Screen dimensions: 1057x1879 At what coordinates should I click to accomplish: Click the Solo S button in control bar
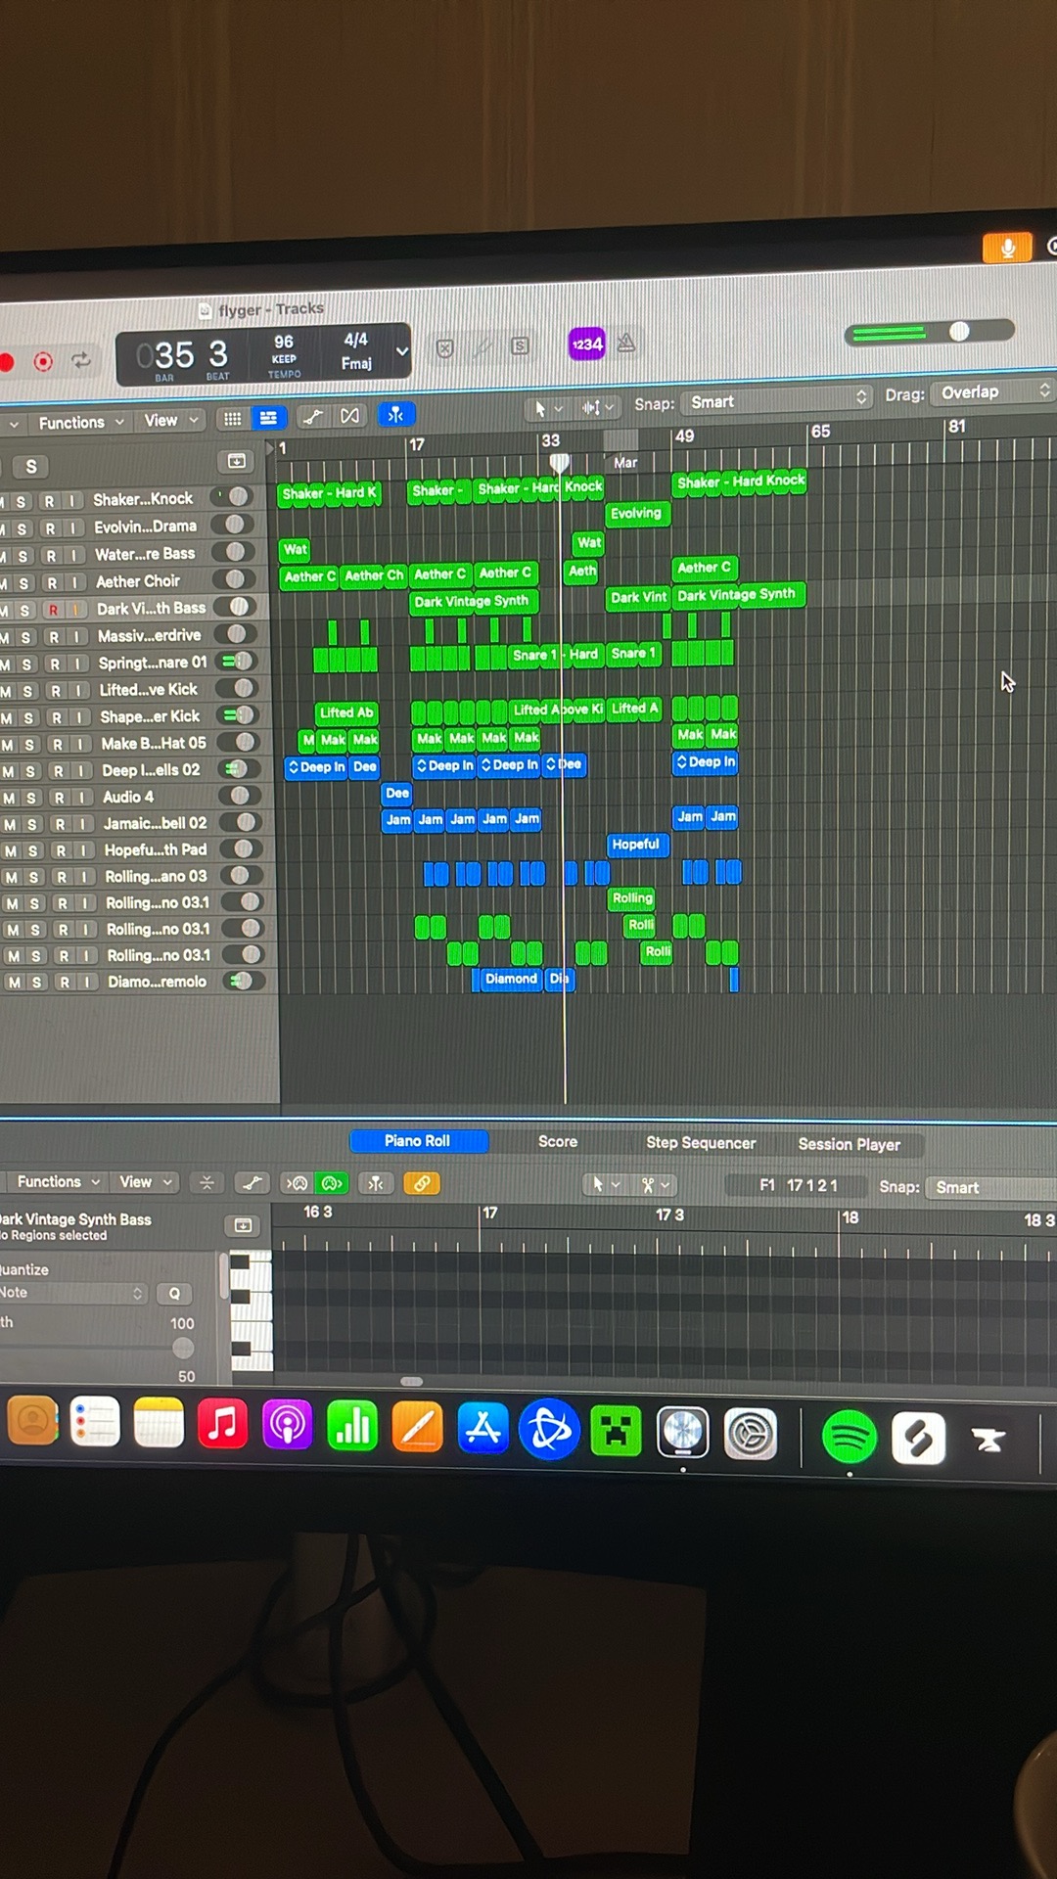(520, 345)
